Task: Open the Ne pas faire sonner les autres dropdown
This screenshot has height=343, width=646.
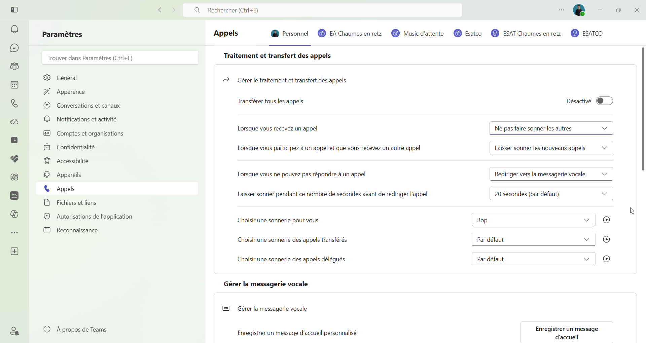Action: pos(551,128)
